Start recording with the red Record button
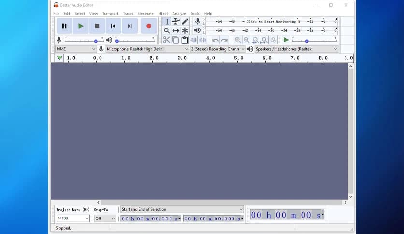The image size is (404, 234). tap(149, 26)
